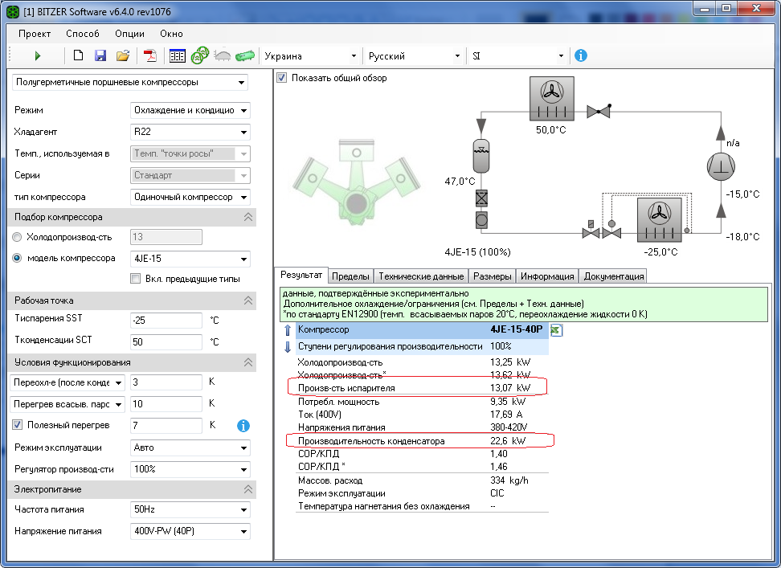Select Холодопроизвод-сть radio button

pyautogui.click(x=17, y=237)
